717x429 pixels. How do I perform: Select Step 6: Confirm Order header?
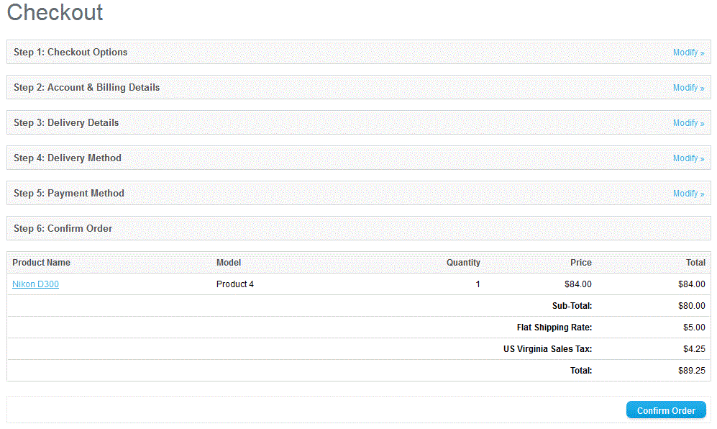click(x=63, y=229)
